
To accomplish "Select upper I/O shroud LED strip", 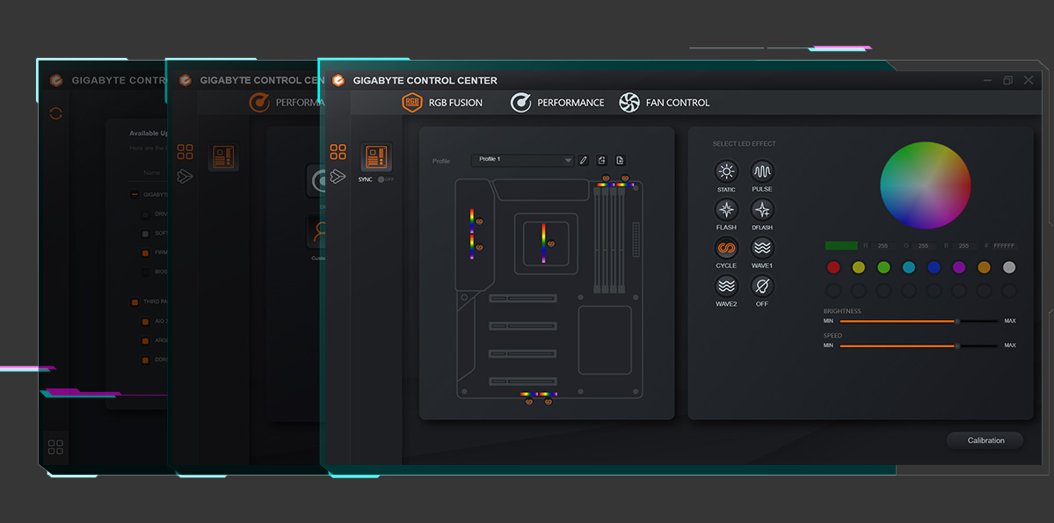I will tap(473, 222).
